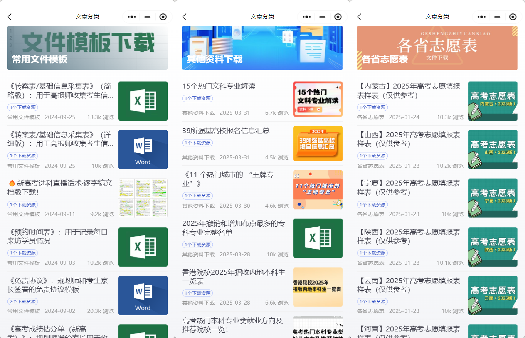525x338 pixels.
Task: Select the Word icon for 免责协议 template
Action: coord(143,295)
